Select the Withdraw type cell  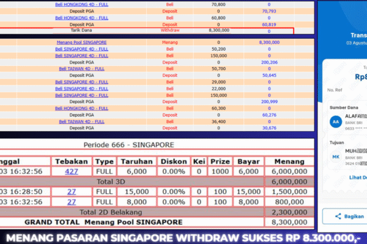coord(170,30)
